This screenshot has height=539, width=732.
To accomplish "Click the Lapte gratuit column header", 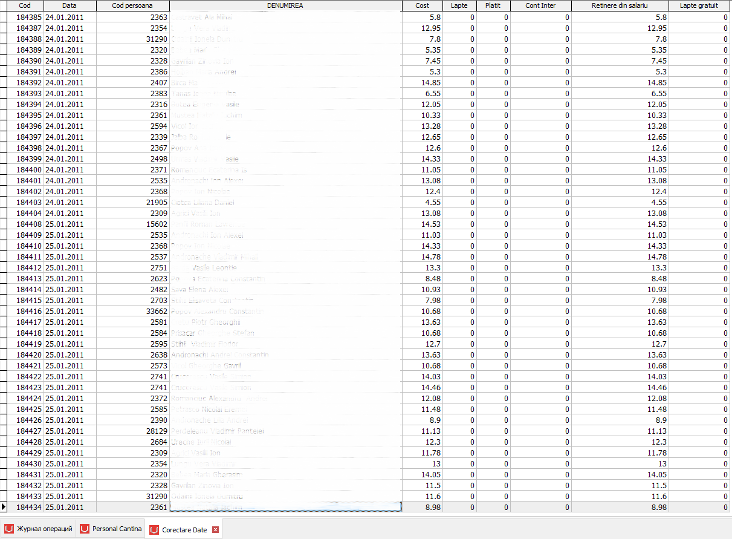I will click(699, 5).
